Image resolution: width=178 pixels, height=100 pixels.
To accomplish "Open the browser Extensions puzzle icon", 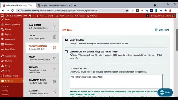I will (165, 11).
